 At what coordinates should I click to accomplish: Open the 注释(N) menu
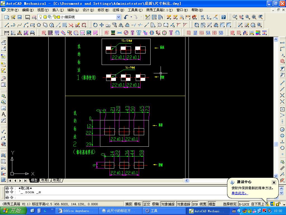[118, 10]
